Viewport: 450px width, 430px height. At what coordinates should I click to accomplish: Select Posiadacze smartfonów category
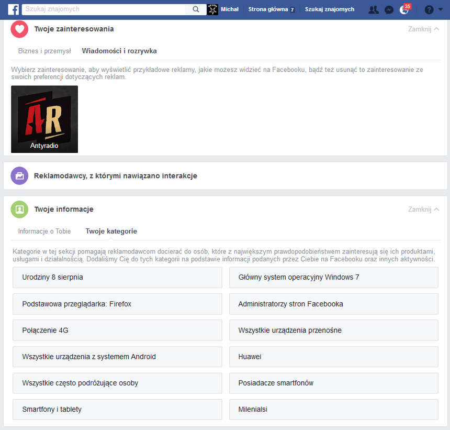pos(333,383)
